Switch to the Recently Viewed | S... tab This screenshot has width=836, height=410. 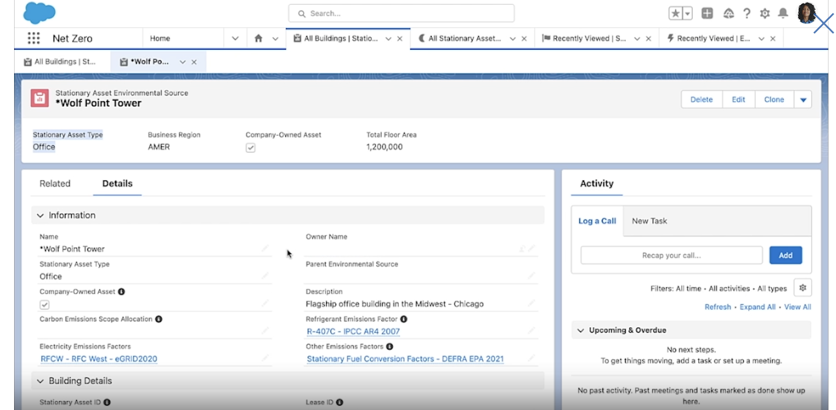pyautogui.click(x=590, y=38)
